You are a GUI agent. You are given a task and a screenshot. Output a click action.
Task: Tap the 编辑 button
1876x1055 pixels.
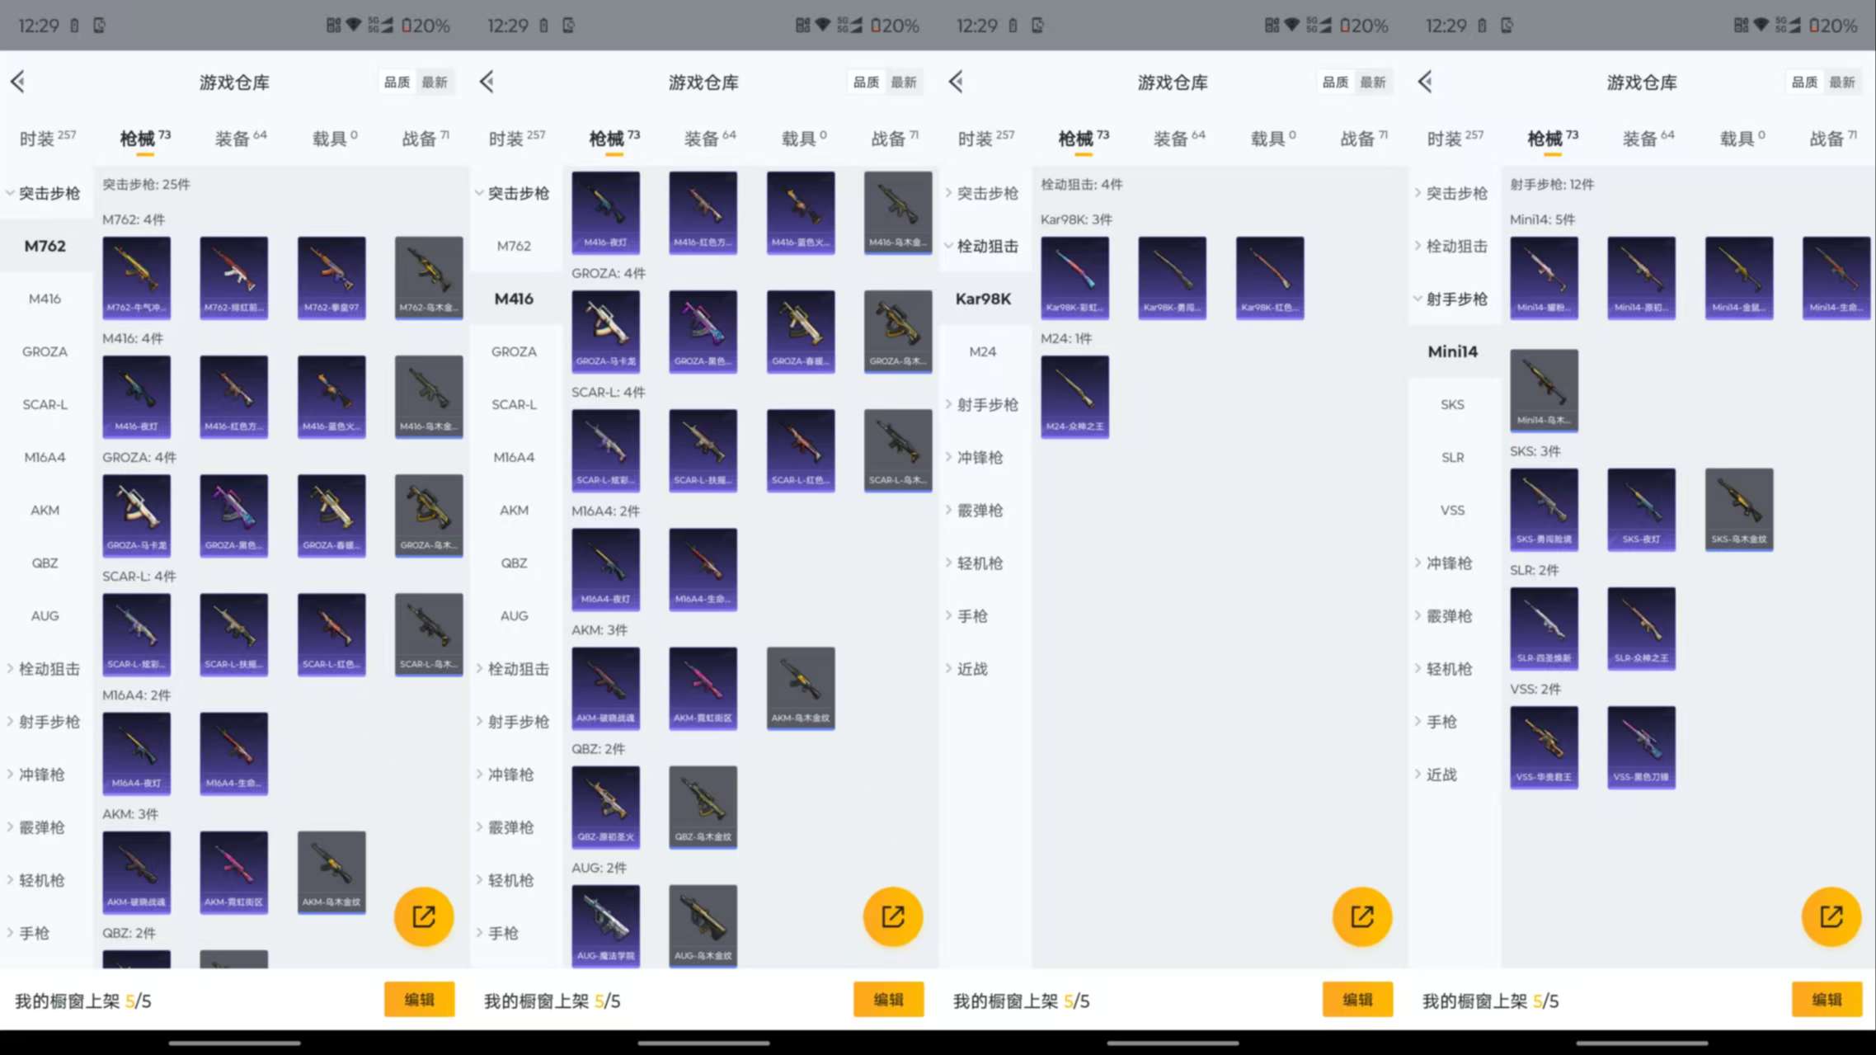tap(419, 999)
